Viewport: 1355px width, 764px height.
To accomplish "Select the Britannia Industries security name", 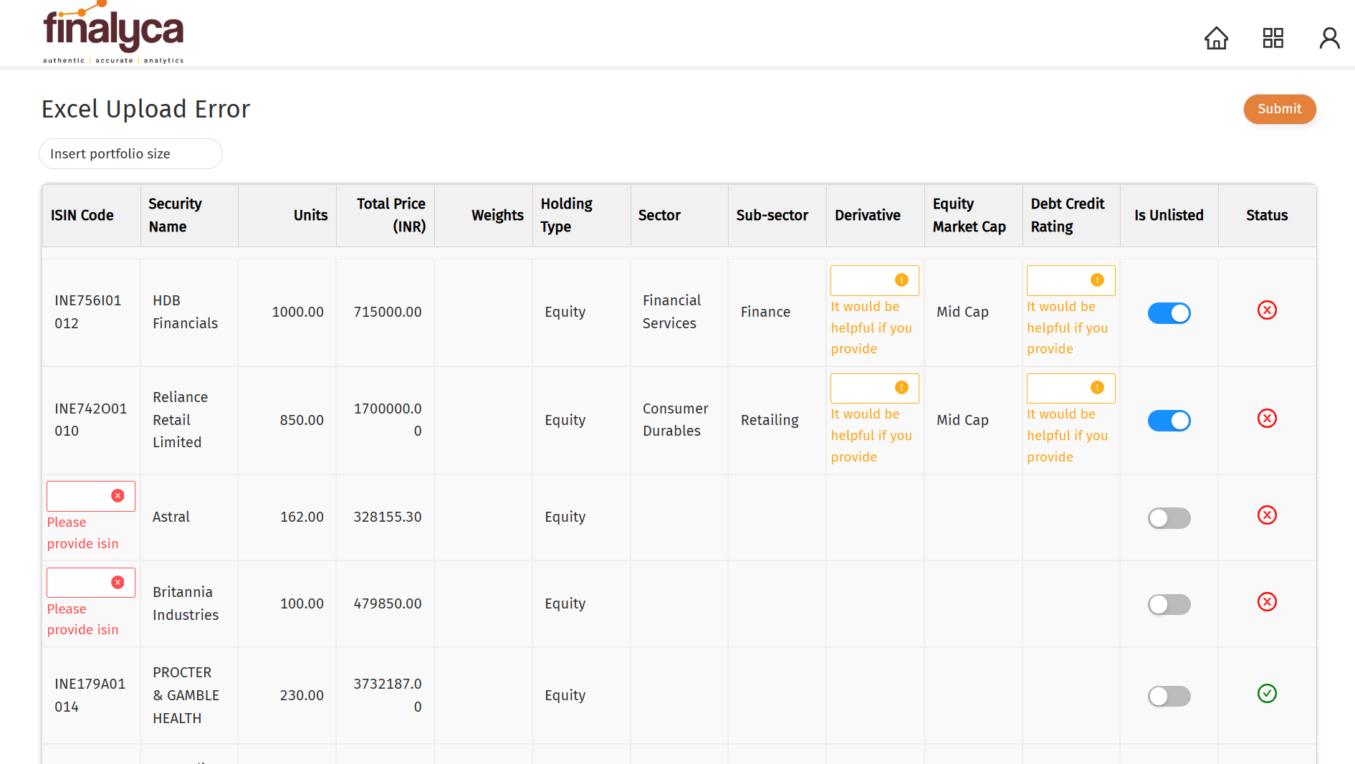I will point(186,603).
